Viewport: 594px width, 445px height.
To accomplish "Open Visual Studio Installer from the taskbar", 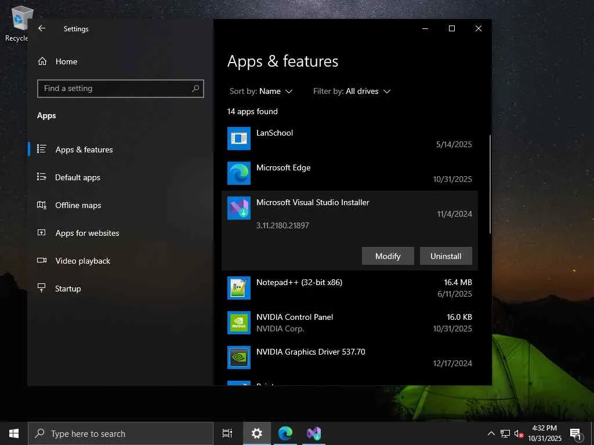I will click(x=314, y=433).
